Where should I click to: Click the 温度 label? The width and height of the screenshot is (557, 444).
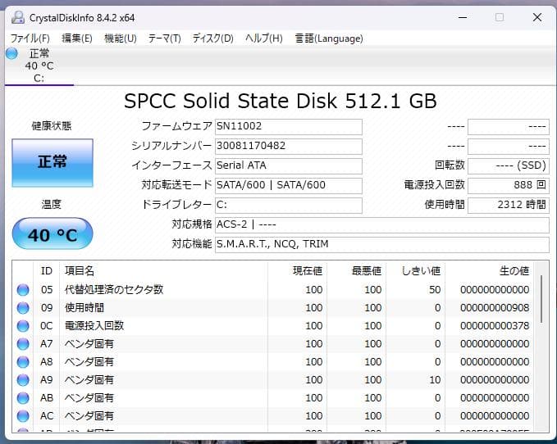point(52,204)
